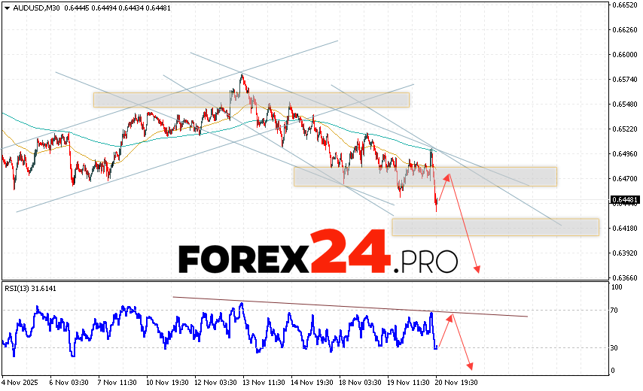This screenshot has height=391, width=643.
Task: Select the upper grey resistance zone rectangle
Action: tap(251, 100)
